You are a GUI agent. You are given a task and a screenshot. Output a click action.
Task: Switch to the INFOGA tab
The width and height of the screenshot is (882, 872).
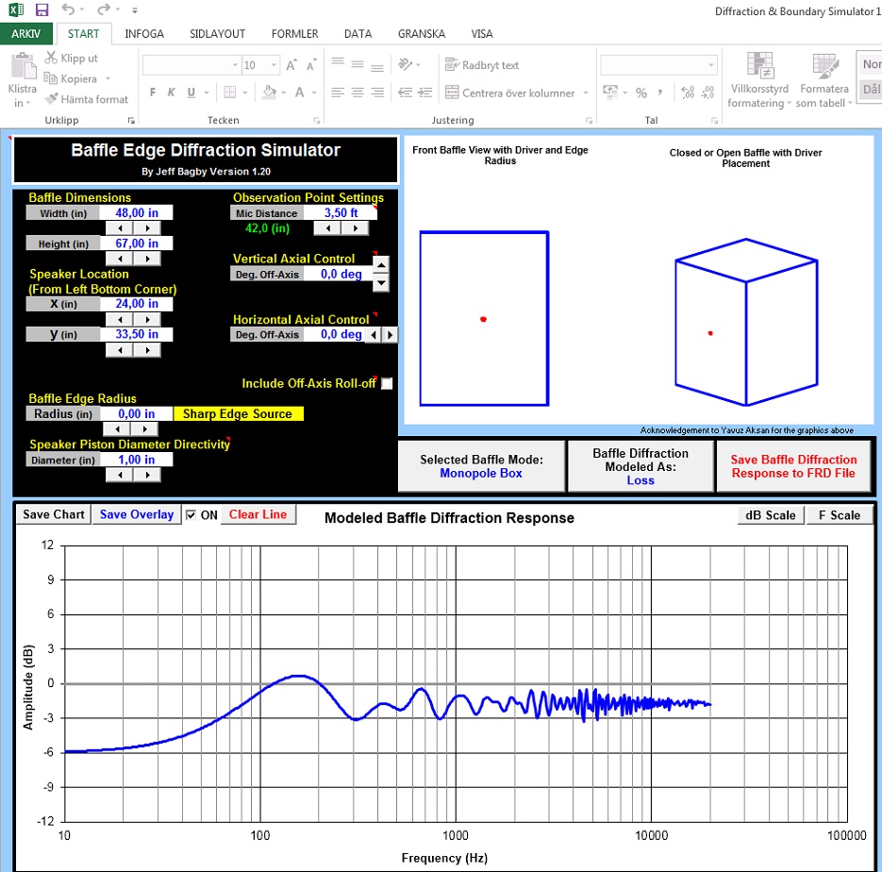[144, 34]
